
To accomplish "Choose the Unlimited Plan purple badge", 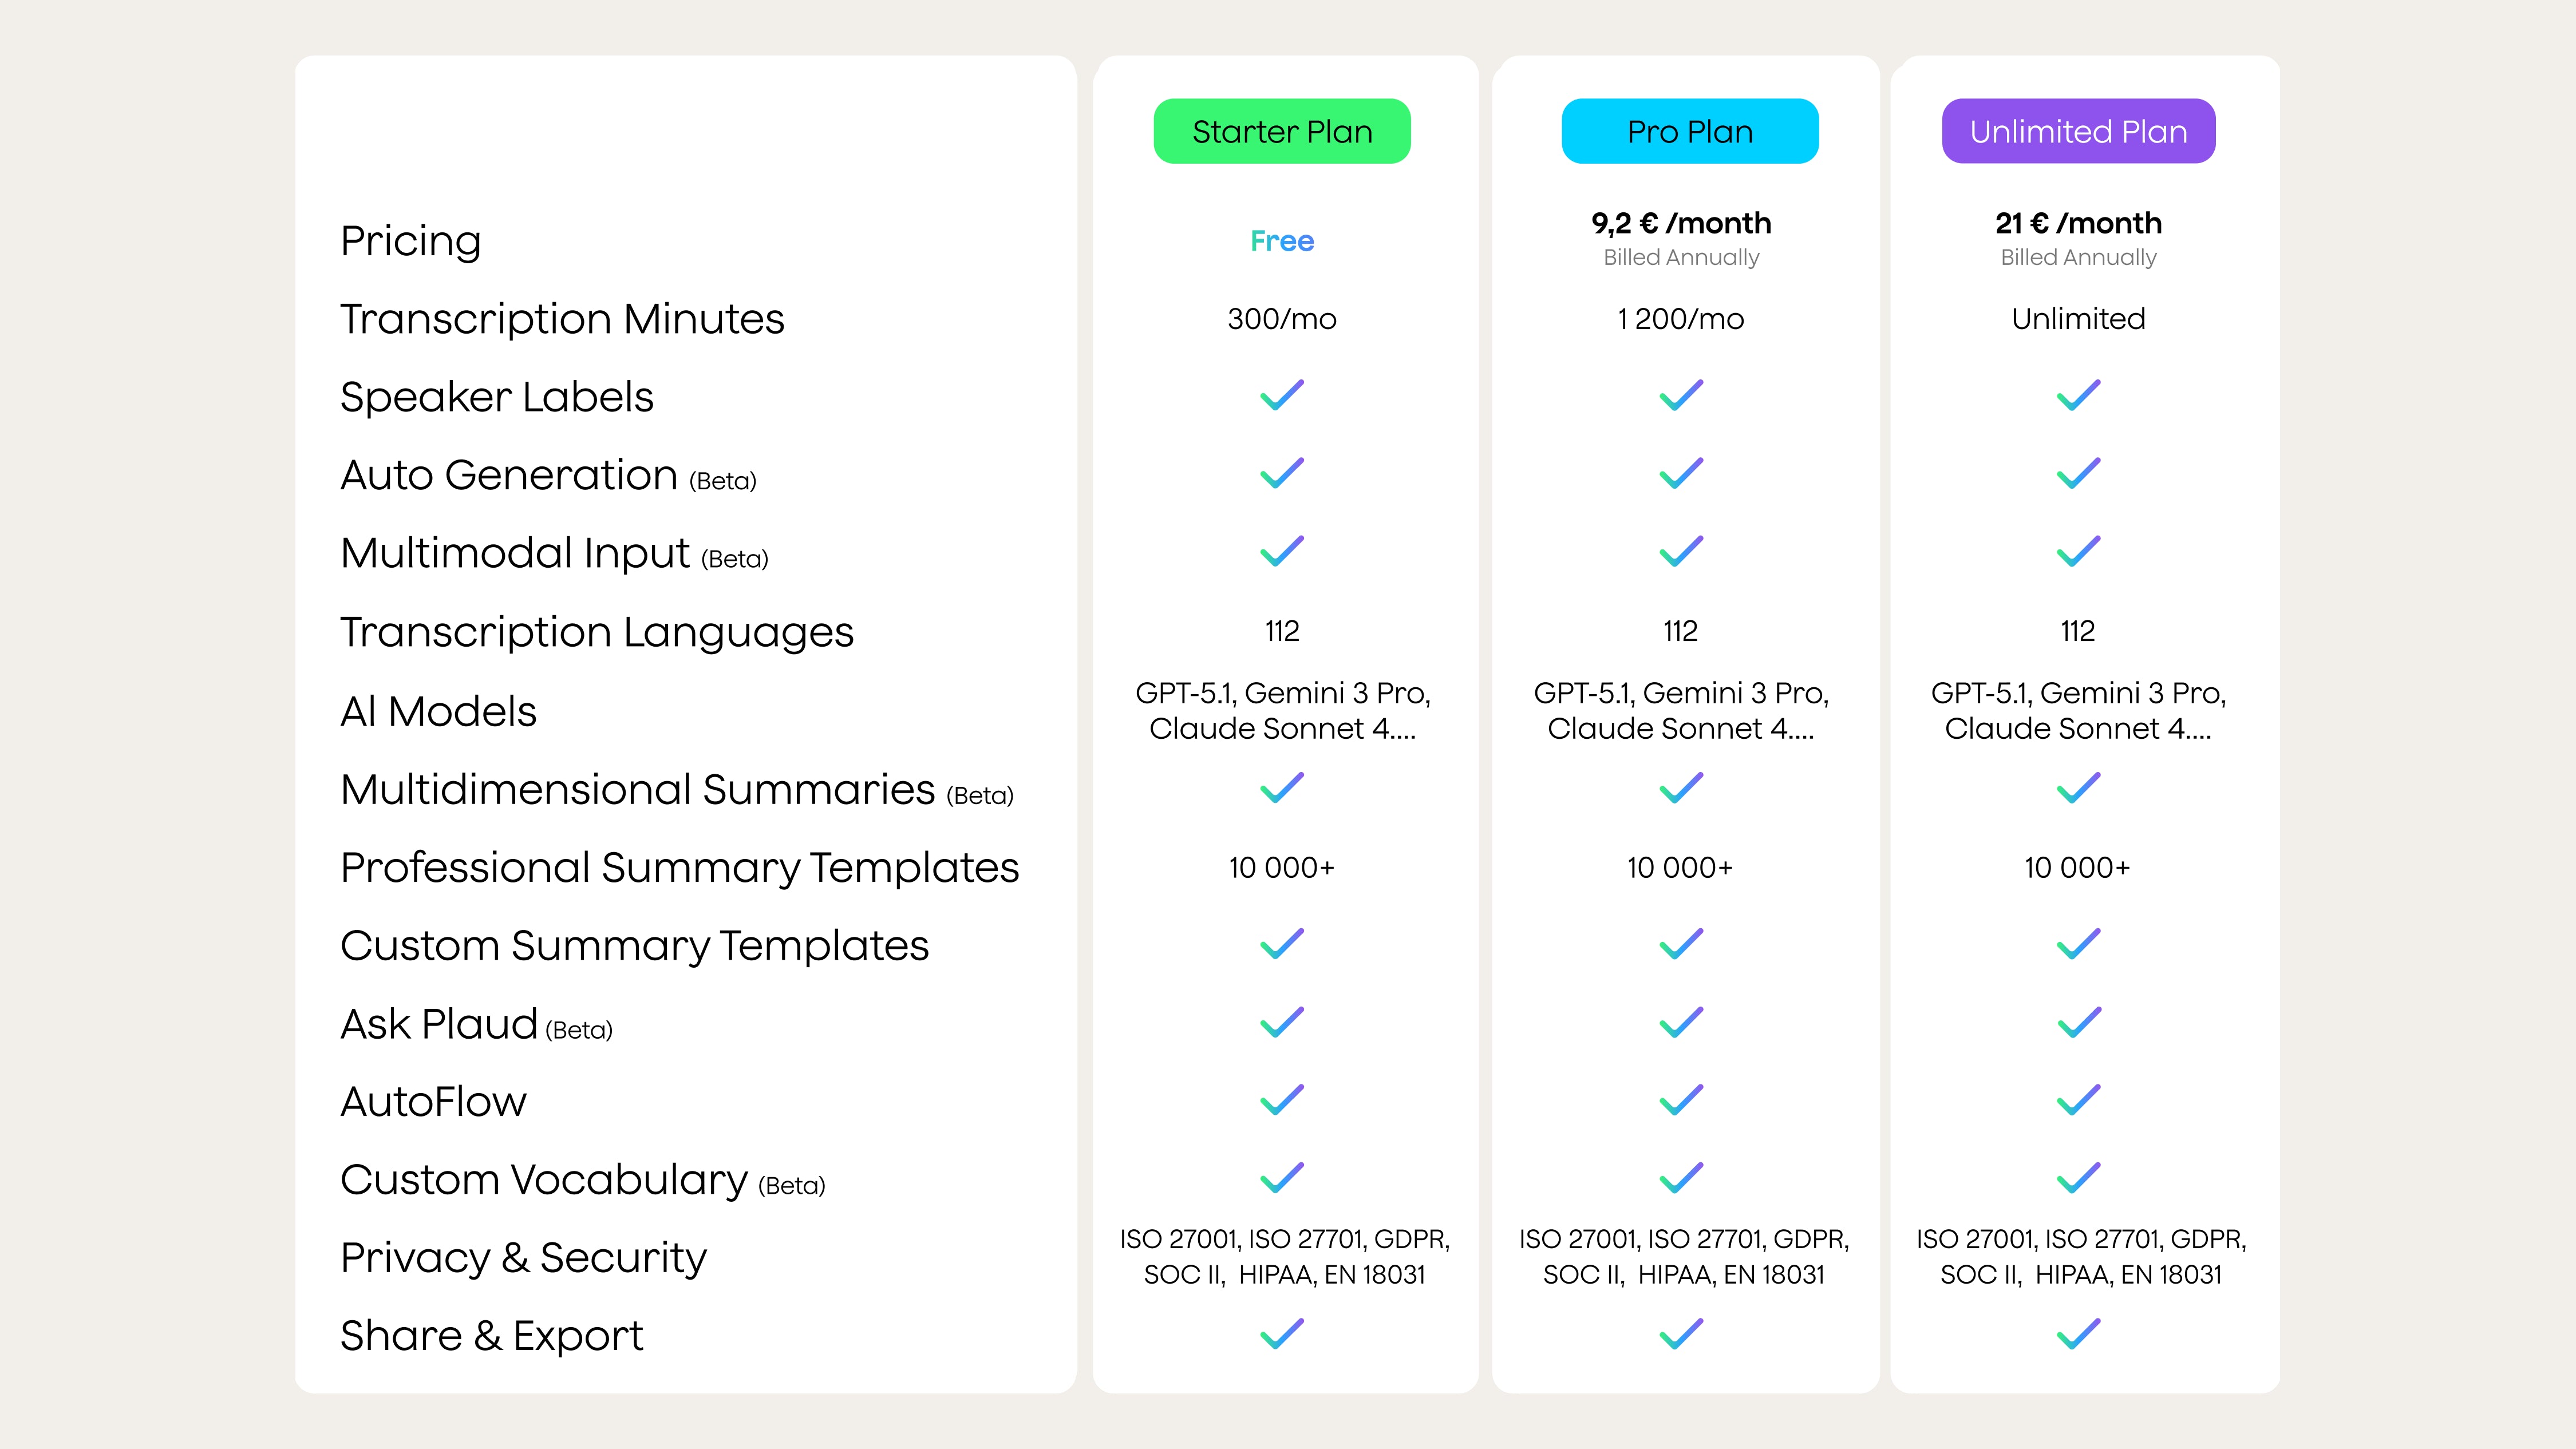I will point(2078,131).
